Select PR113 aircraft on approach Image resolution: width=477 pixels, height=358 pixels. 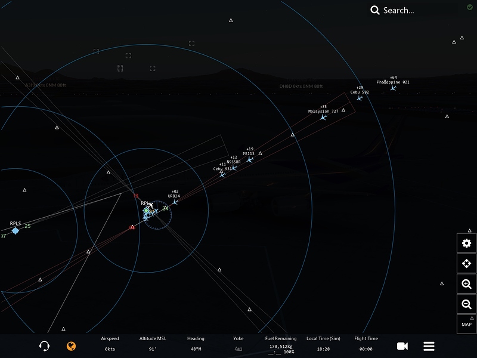coord(250,159)
